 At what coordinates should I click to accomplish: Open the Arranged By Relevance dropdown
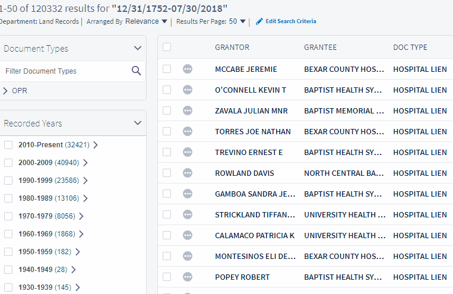[146, 21]
